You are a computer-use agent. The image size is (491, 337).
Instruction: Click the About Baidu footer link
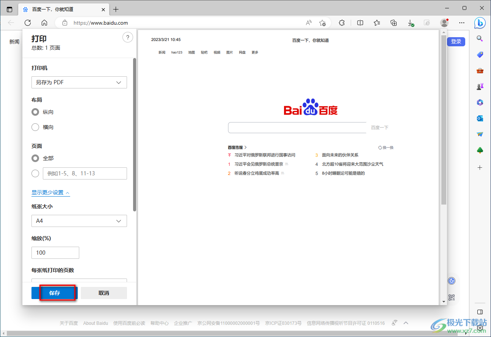tap(96, 323)
